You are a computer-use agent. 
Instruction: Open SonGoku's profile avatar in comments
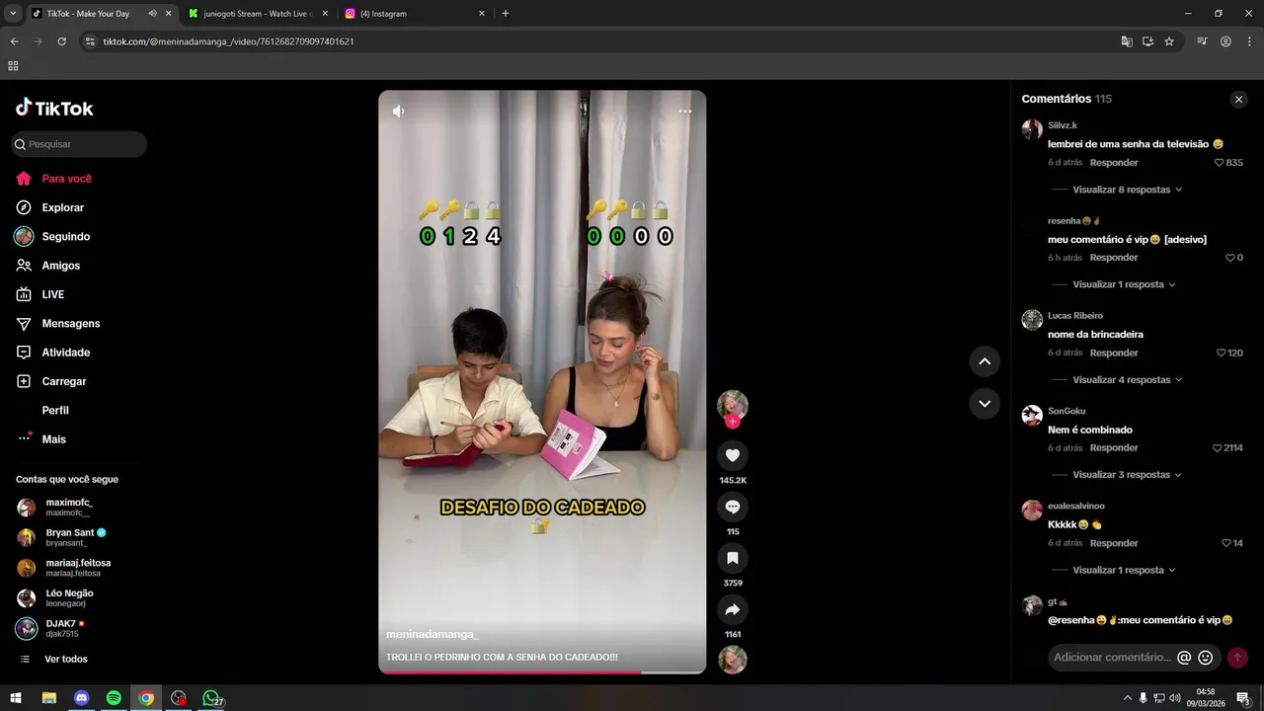click(1032, 416)
